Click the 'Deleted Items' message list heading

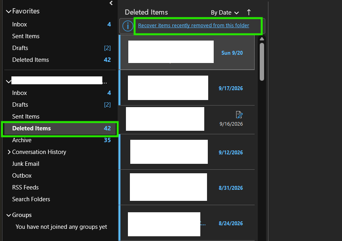(x=146, y=12)
